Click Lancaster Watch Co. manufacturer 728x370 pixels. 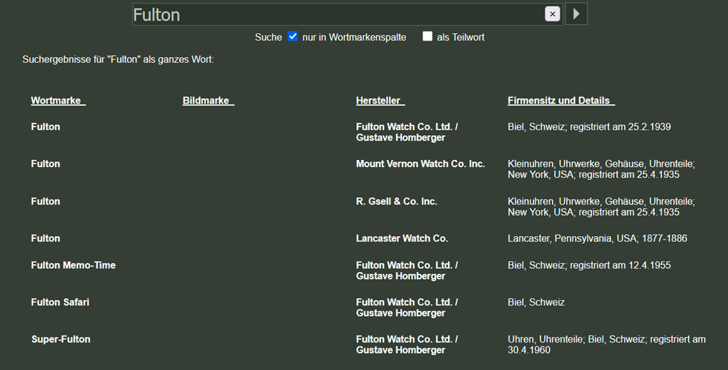(x=401, y=238)
